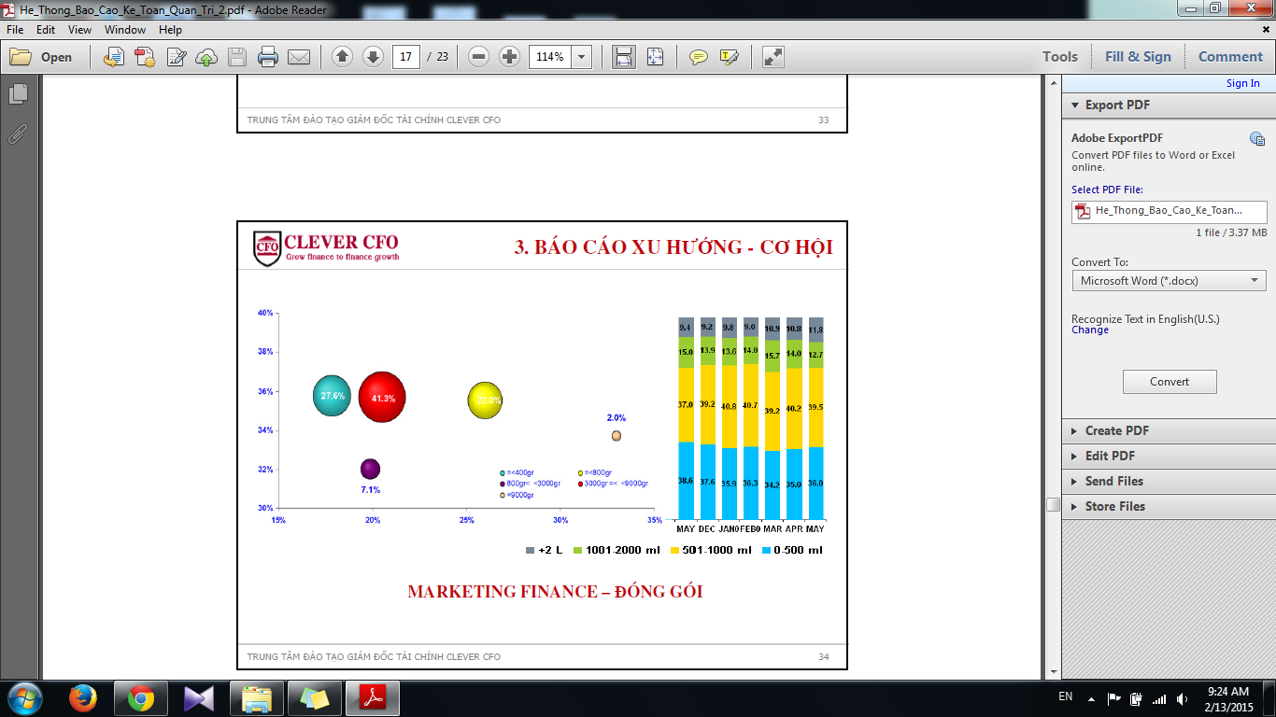Screen dimensions: 1276x717
Task: Select the Highlight text tool
Action: point(730,57)
